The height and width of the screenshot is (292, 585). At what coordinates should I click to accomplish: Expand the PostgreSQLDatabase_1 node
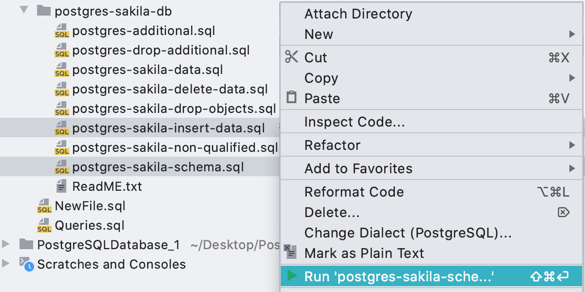tap(6, 244)
